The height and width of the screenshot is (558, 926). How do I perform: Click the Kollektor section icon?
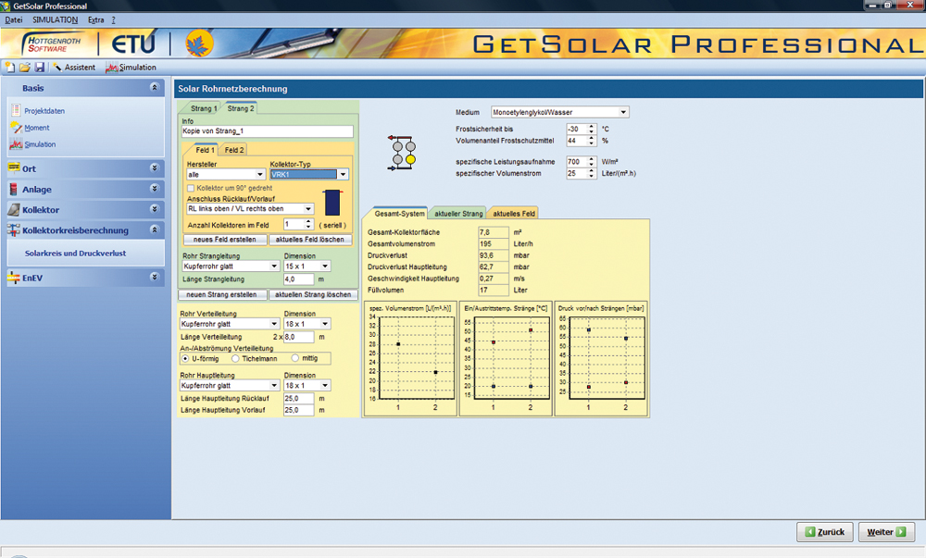click(14, 209)
